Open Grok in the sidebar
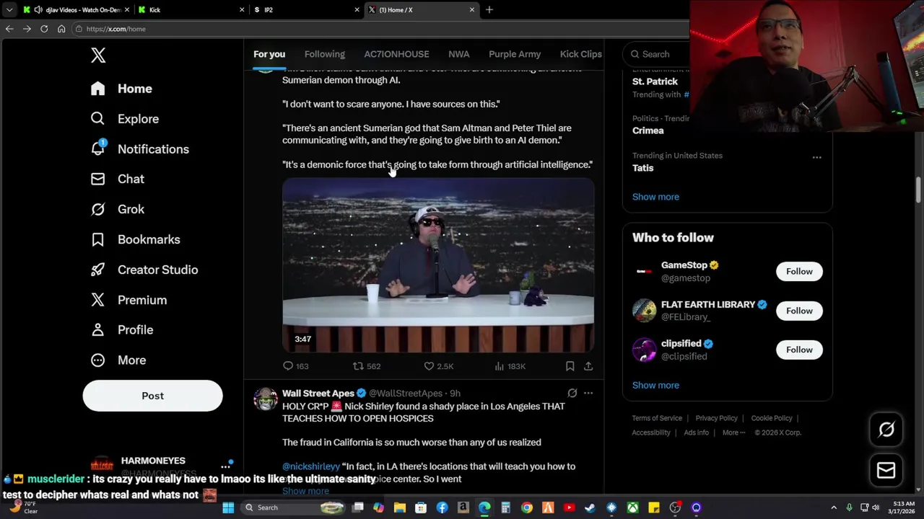The width and height of the screenshot is (924, 519). point(117,209)
